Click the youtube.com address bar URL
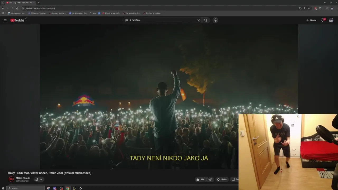 click(40, 8)
